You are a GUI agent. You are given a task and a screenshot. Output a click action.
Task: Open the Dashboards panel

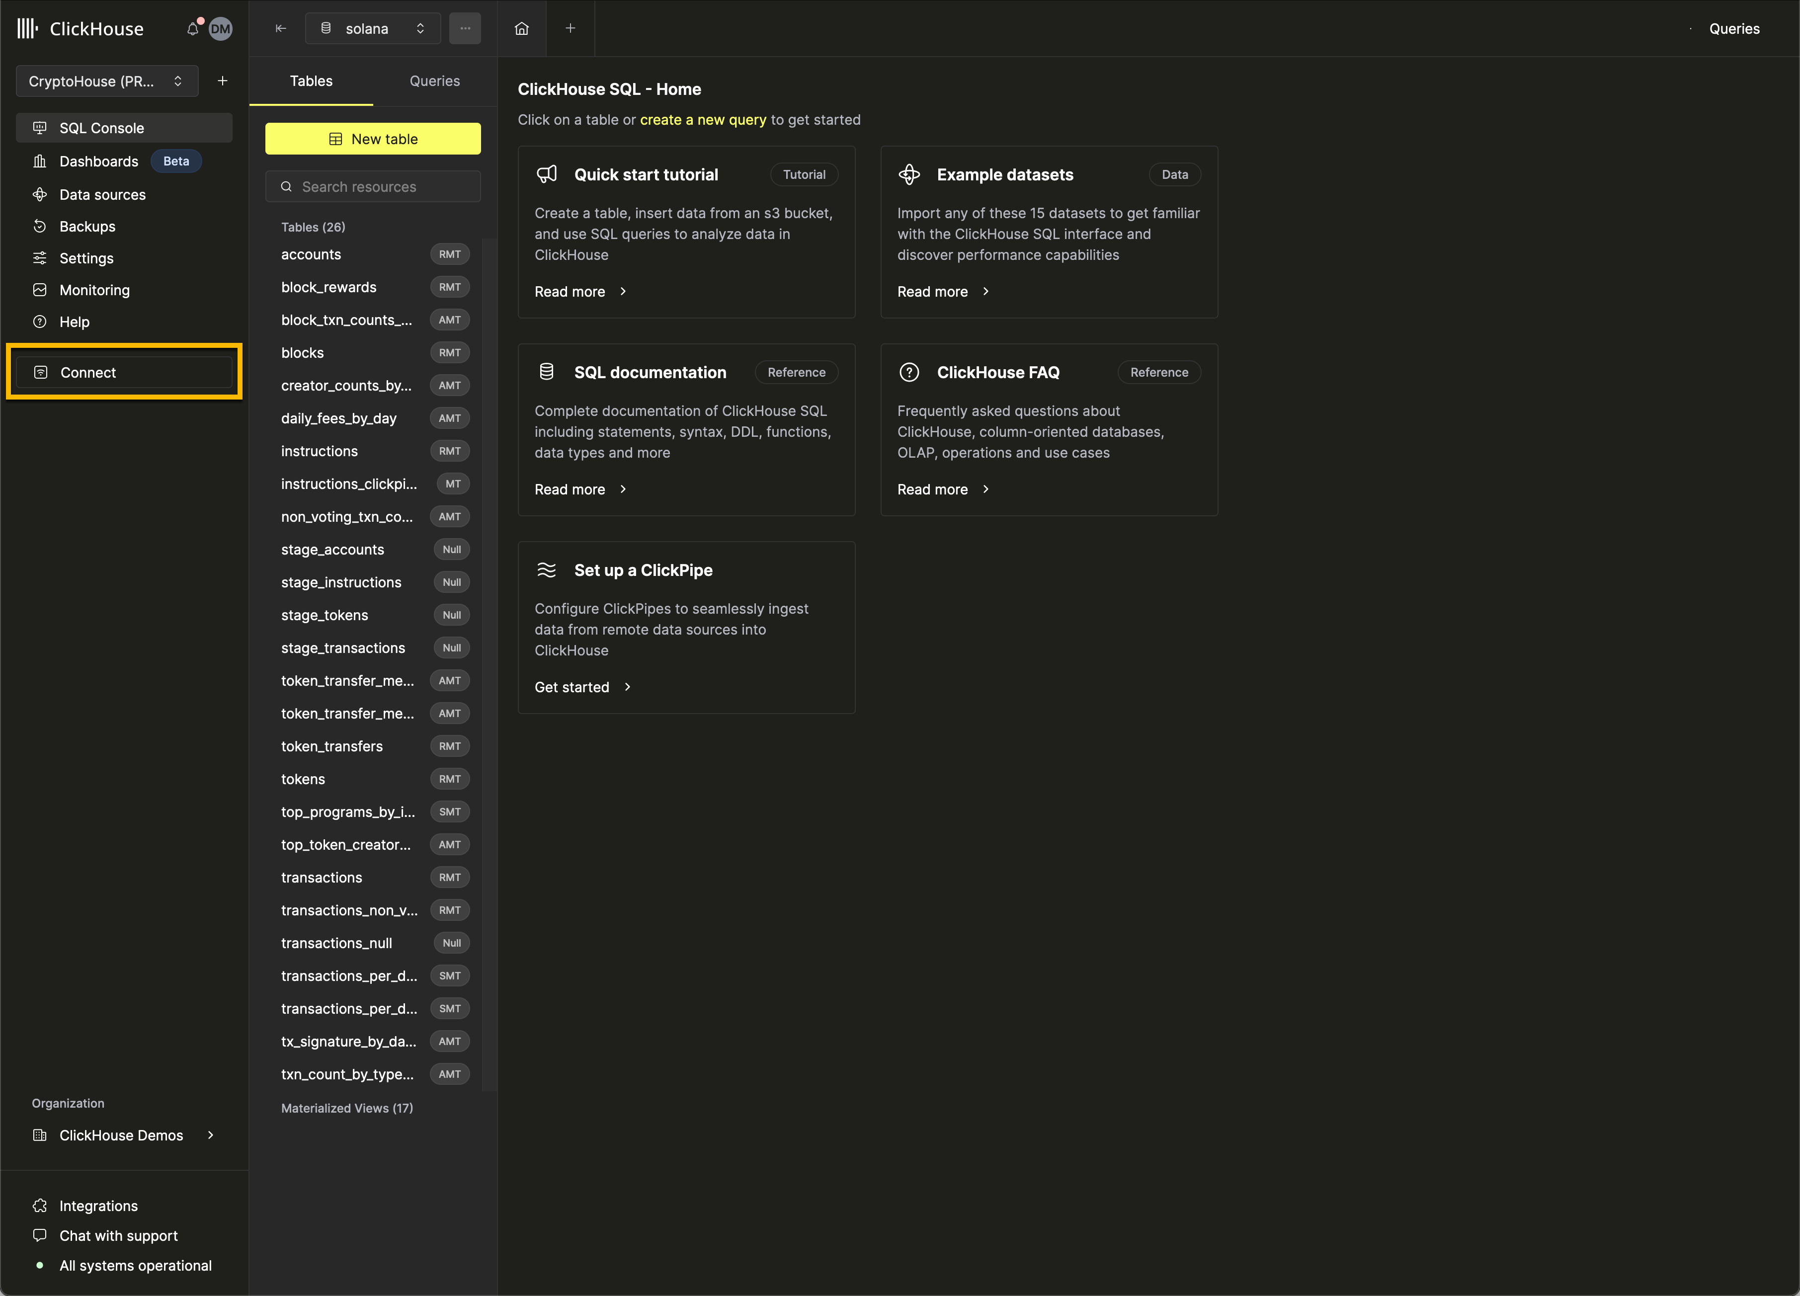pyautogui.click(x=98, y=161)
